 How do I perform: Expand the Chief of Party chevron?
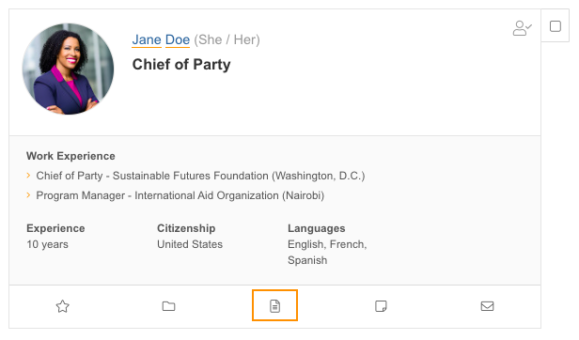tap(28, 176)
